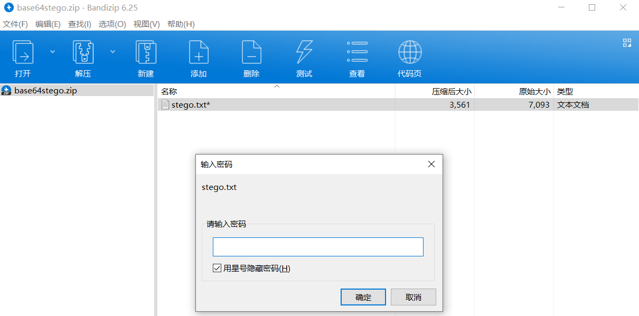
Task: Open the Find (查找) menu
Action: click(80, 24)
